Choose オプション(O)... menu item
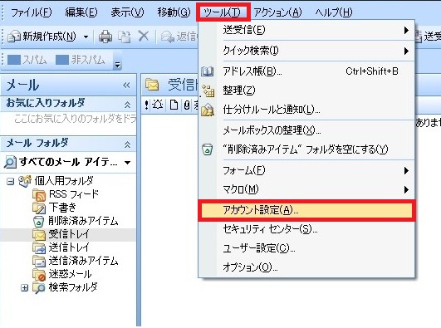The width and height of the screenshot is (441, 328). click(306, 267)
